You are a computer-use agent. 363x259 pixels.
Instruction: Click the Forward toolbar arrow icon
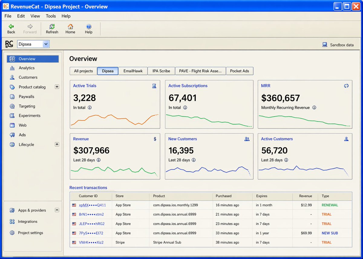click(x=30, y=26)
